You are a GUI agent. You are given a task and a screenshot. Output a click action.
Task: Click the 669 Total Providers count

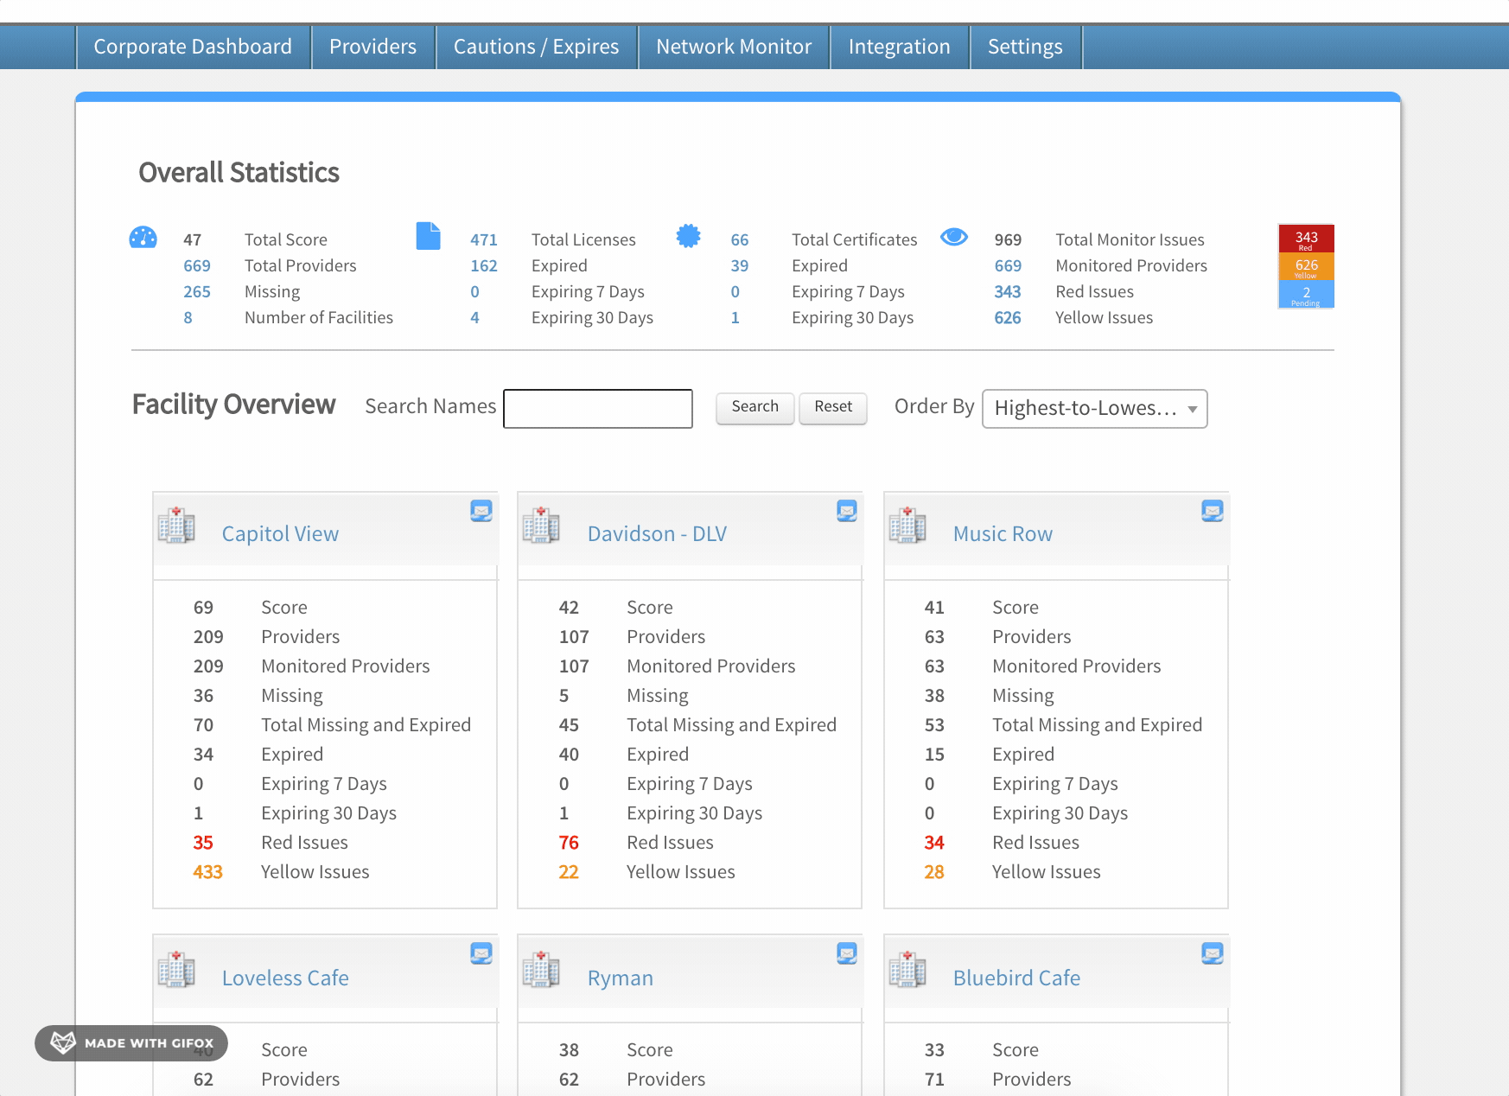(x=197, y=266)
